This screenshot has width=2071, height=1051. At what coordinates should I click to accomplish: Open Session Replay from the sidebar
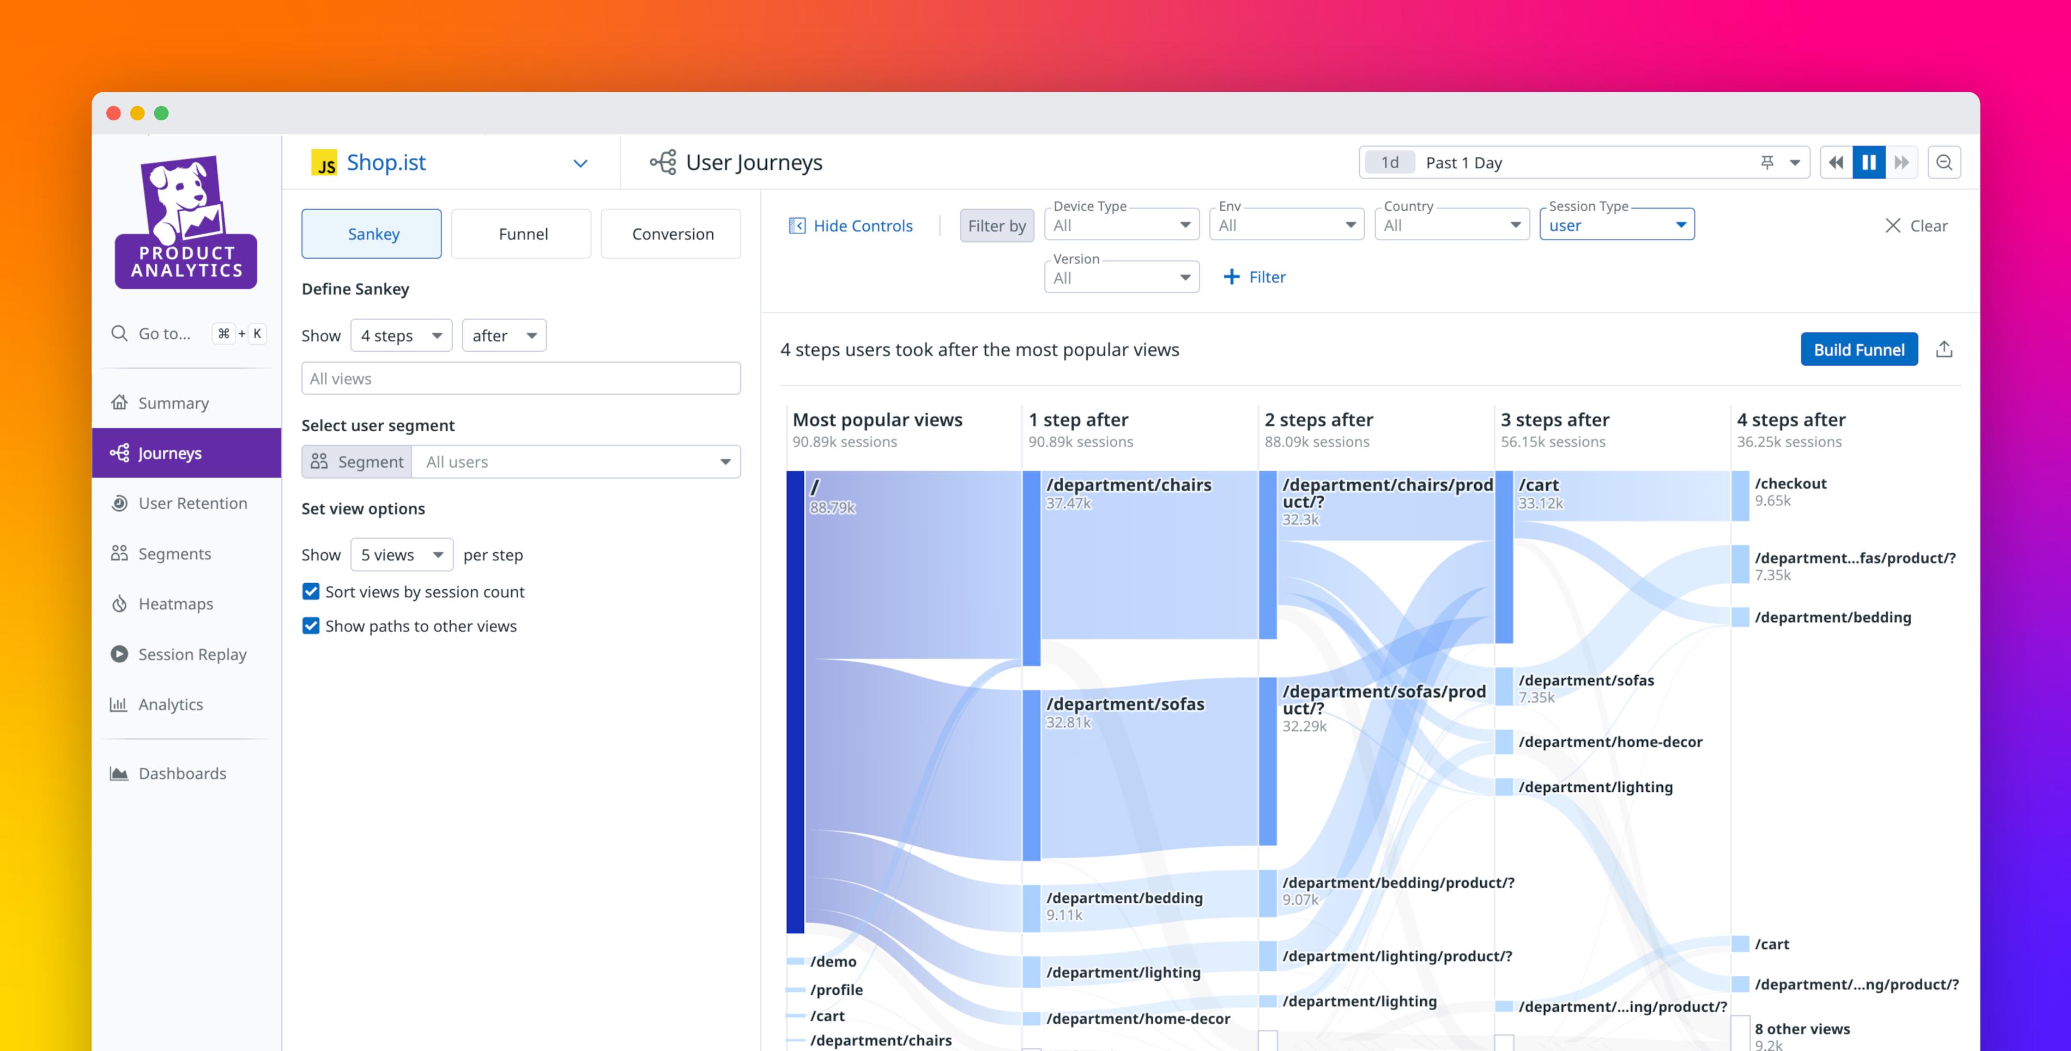(x=192, y=654)
